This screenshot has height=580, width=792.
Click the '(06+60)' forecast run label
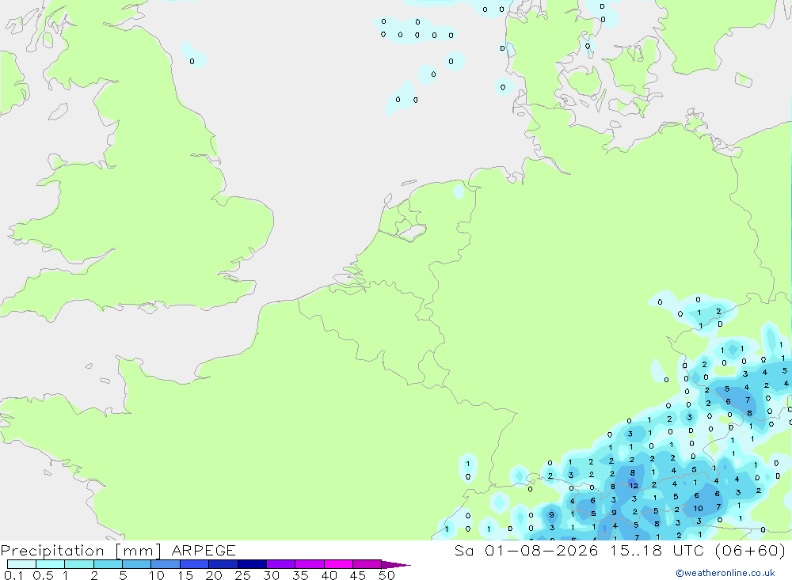(751, 550)
